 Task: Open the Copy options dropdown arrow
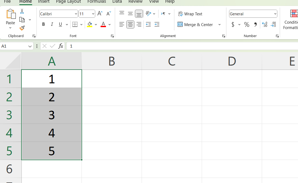(x=30, y=20)
